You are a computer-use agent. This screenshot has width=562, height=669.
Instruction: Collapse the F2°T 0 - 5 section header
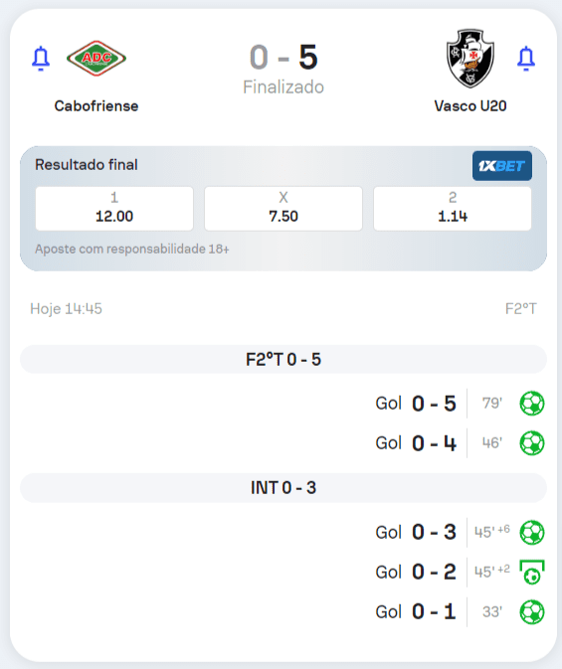pyautogui.click(x=283, y=359)
